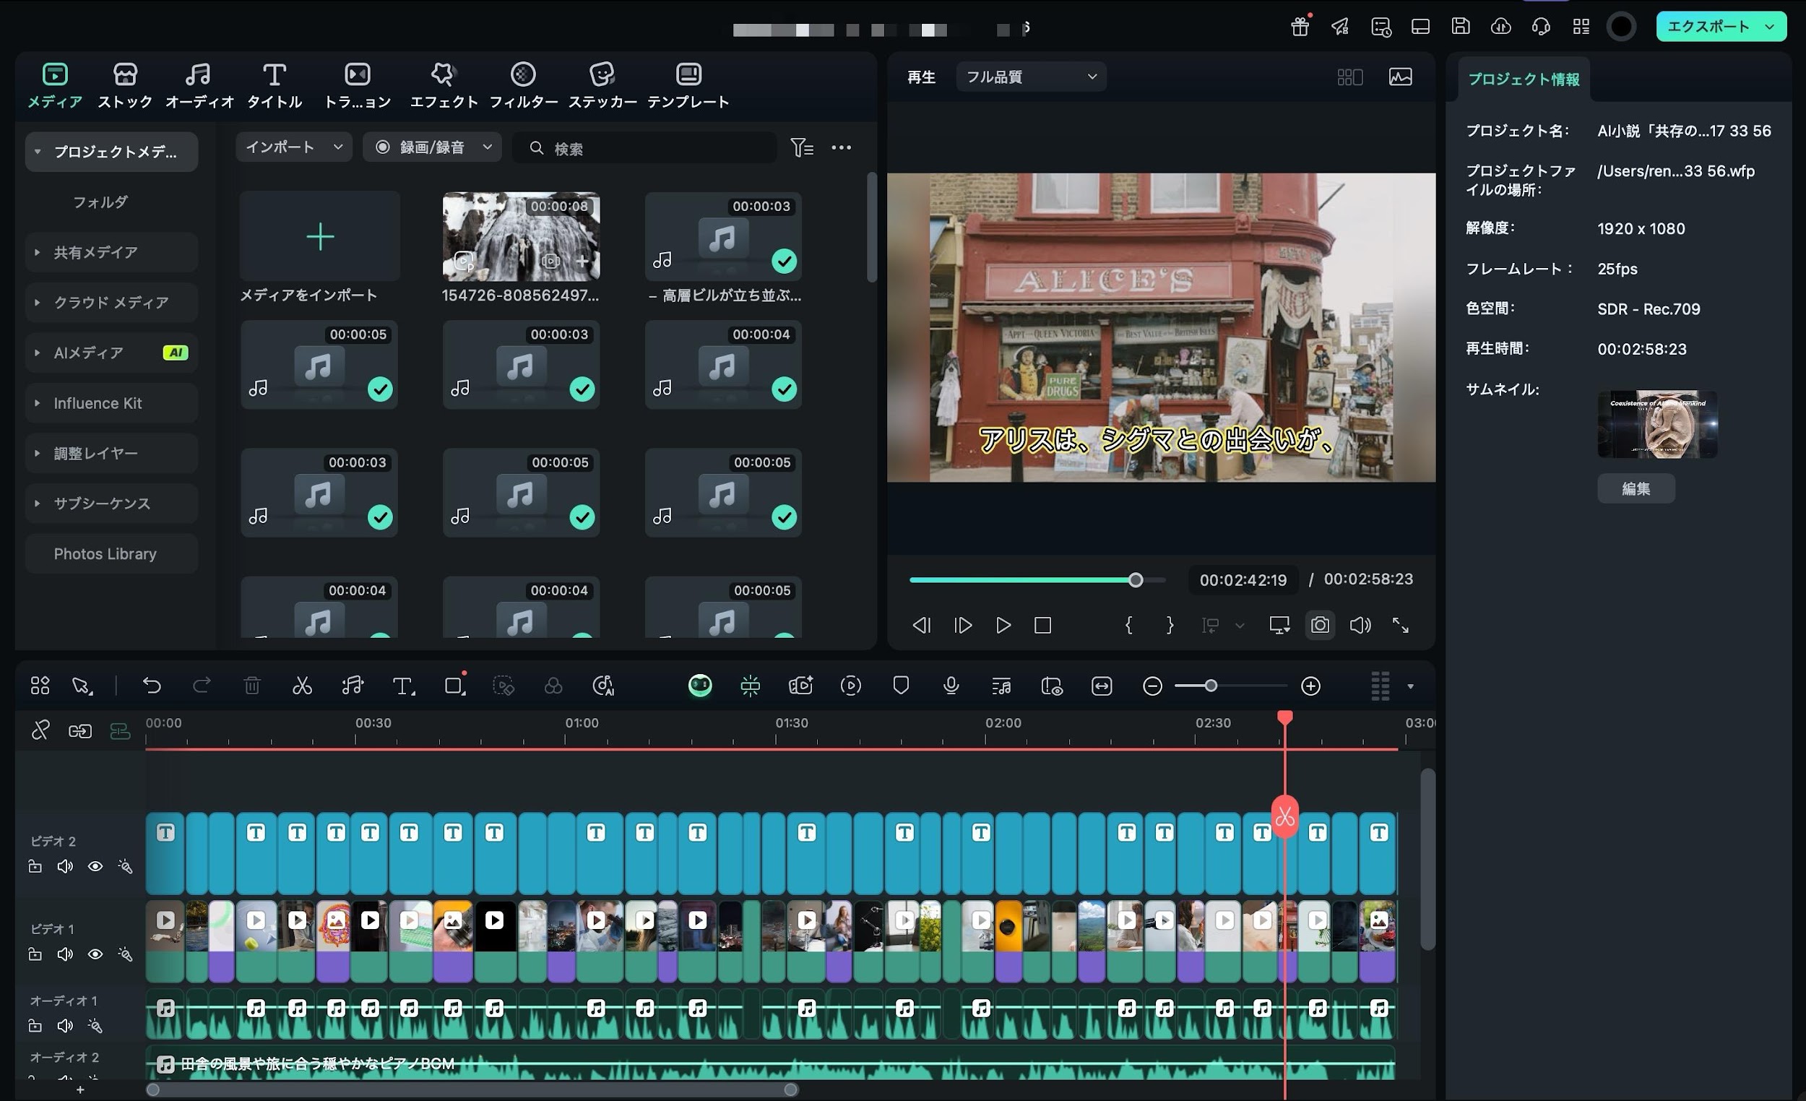Switch to the フィルター tab
The width and height of the screenshot is (1806, 1101).
click(523, 86)
